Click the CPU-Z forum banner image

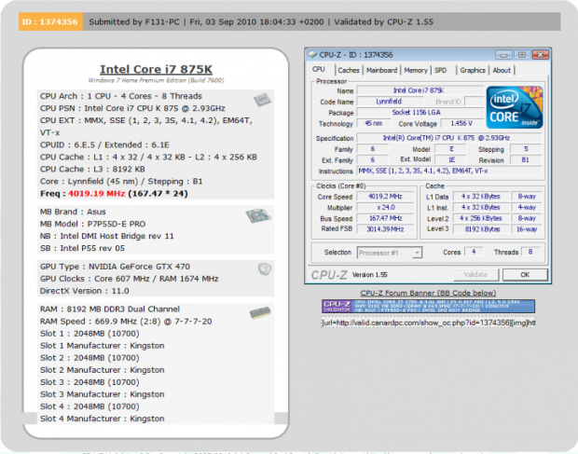[428, 306]
